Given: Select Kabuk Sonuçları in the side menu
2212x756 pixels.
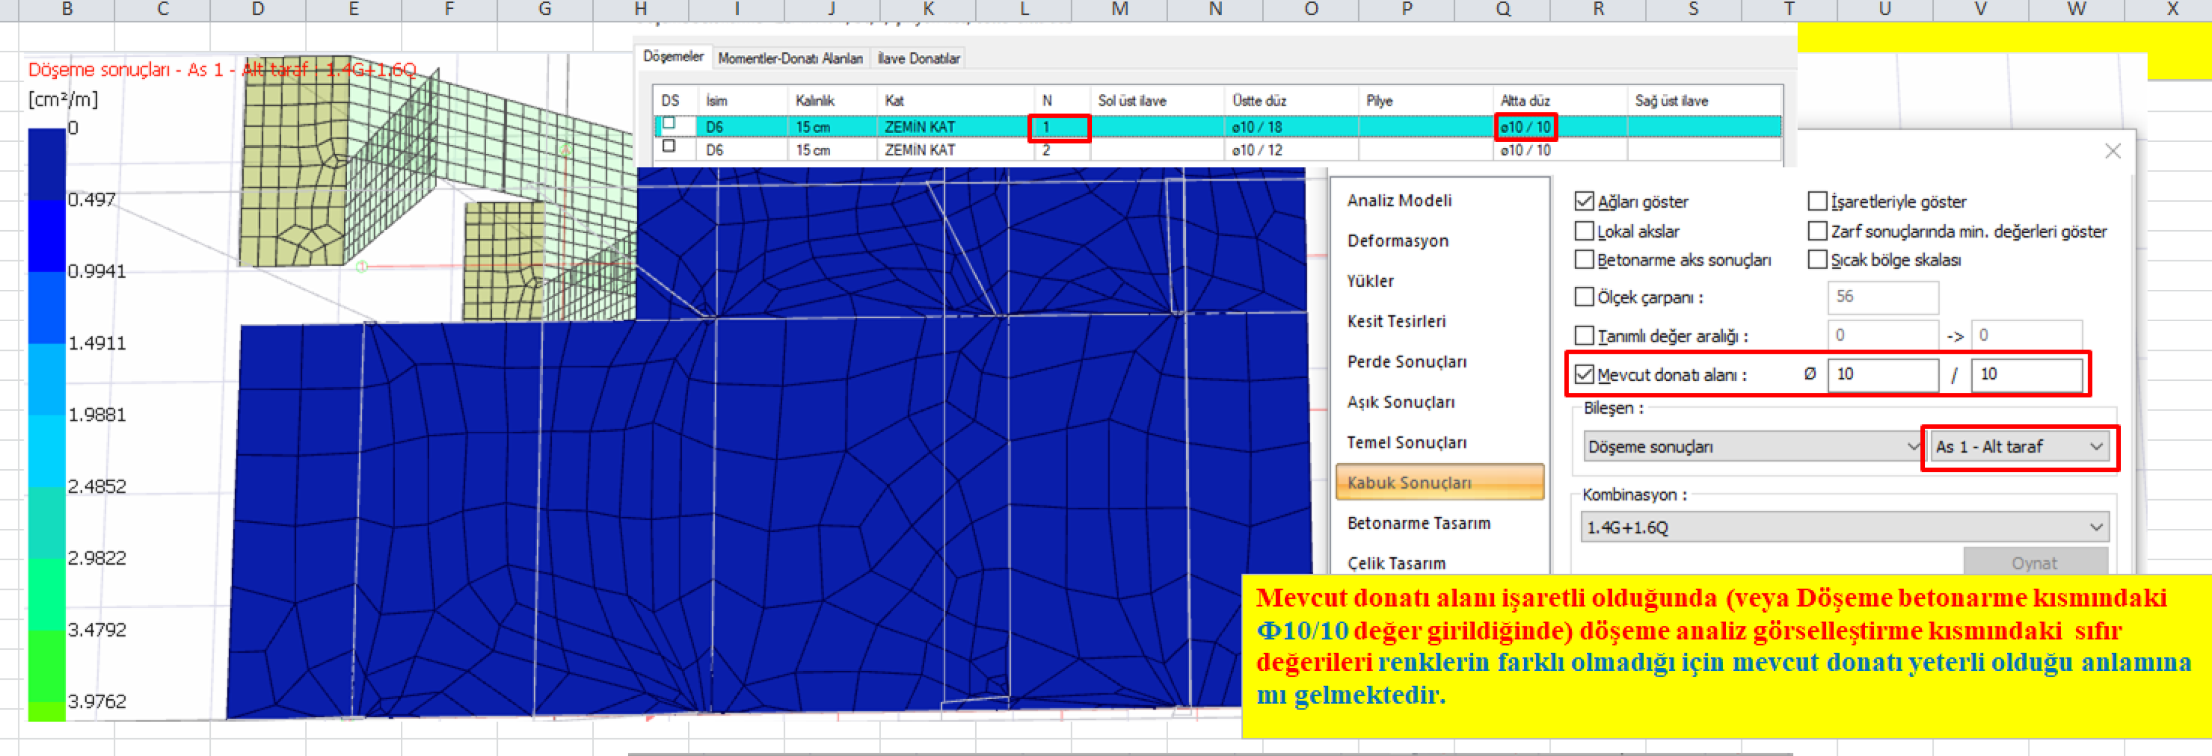Looking at the screenshot, I should pyautogui.click(x=1440, y=482).
